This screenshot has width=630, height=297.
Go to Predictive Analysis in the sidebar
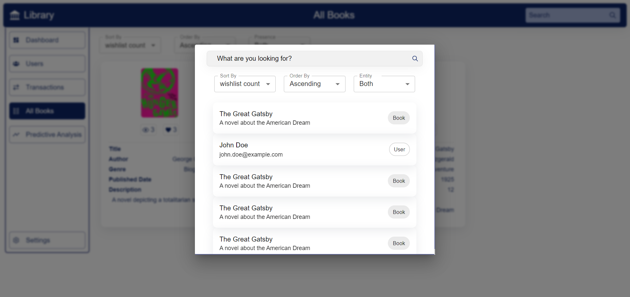pyautogui.click(x=47, y=135)
